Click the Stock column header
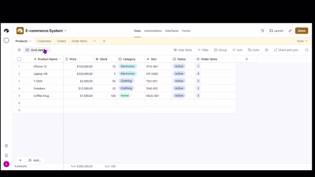 pyautogui.click(x=106, y=59)
